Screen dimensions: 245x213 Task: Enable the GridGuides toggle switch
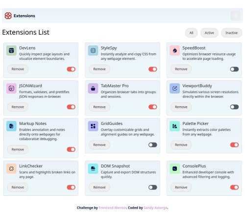(x=153, y=145)
